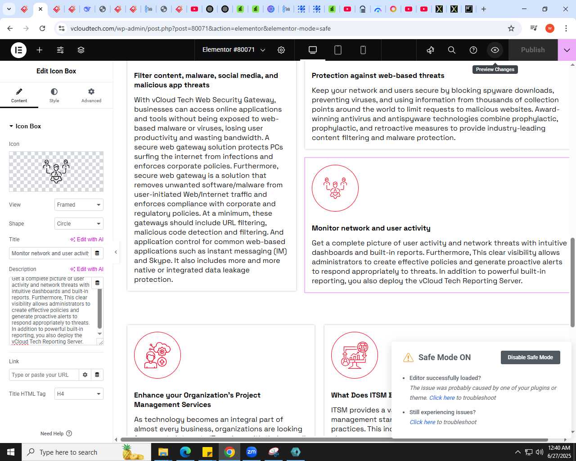Open the Elementor logo menu

(x=18, y=50)
